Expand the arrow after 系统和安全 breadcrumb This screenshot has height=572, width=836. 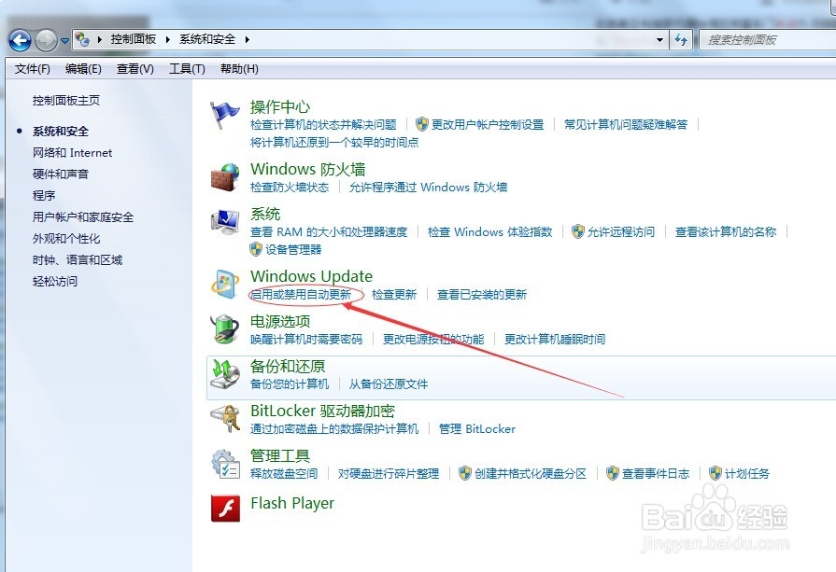248,39
